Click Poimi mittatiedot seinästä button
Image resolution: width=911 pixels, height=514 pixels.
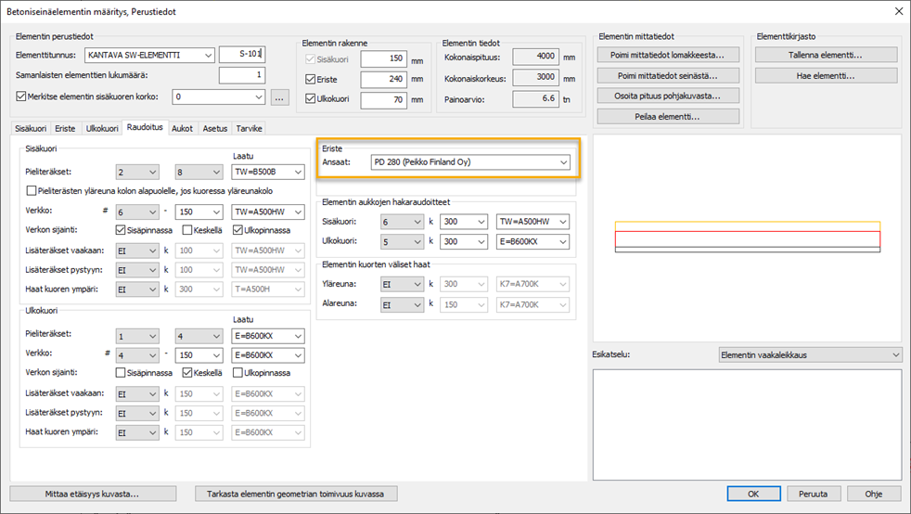coord(668,75)
